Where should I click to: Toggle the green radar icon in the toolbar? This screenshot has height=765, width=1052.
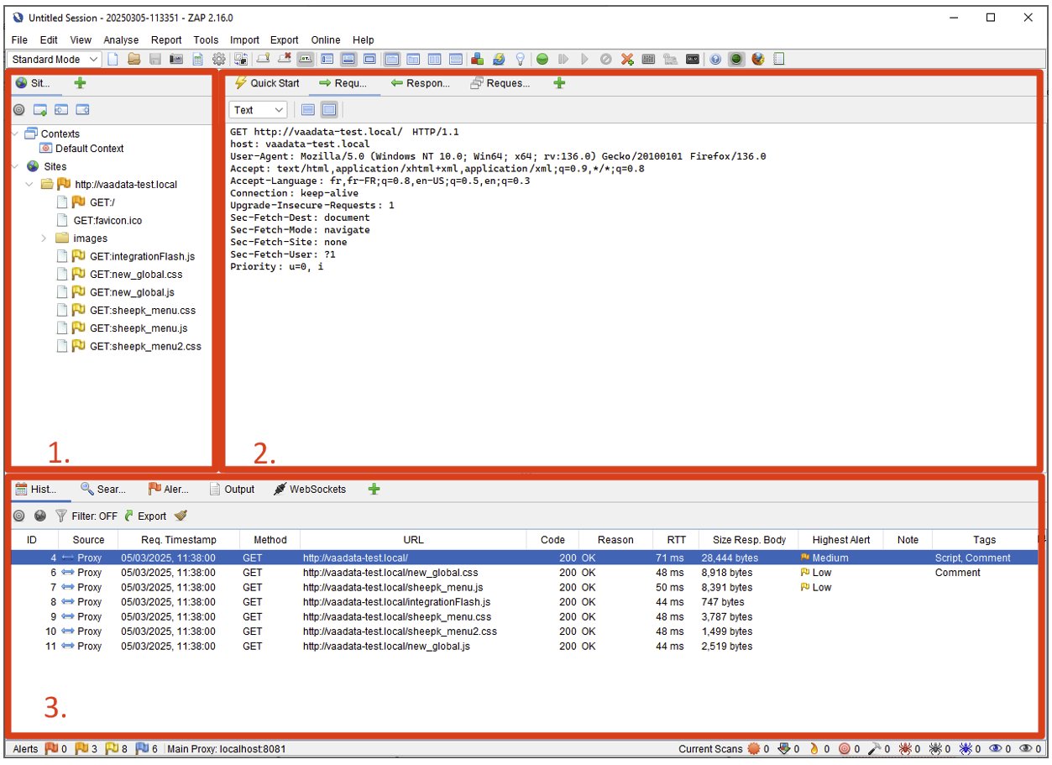(x=736, y=60)
